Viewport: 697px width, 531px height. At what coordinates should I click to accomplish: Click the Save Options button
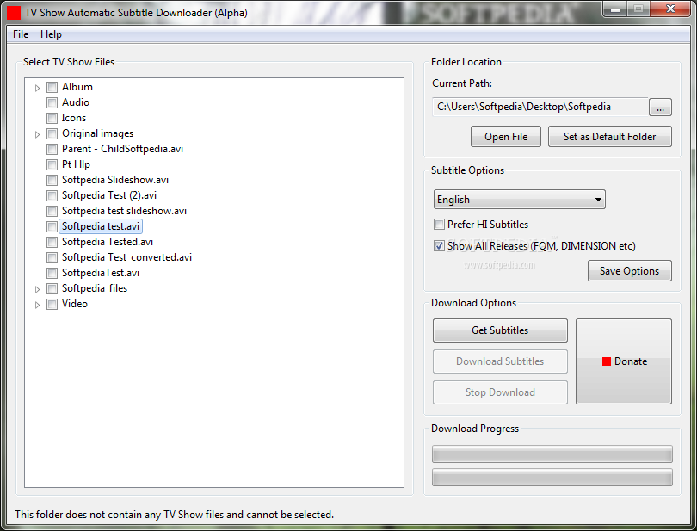point(629,271)
